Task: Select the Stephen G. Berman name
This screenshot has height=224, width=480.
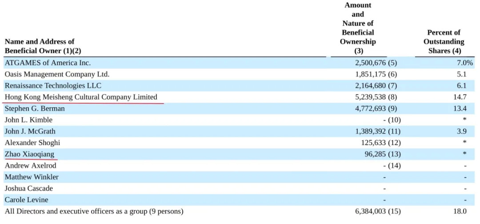Action: pyautogui.click(x=35, y=109)
